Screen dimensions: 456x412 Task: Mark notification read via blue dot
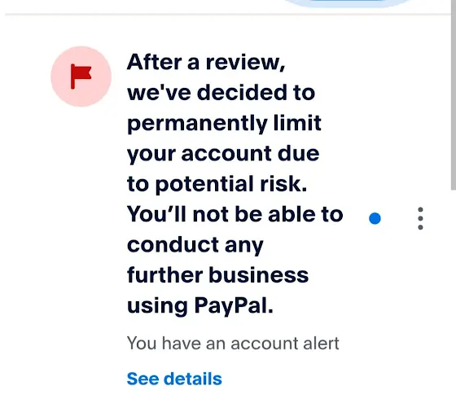click(x=375, y=219)
